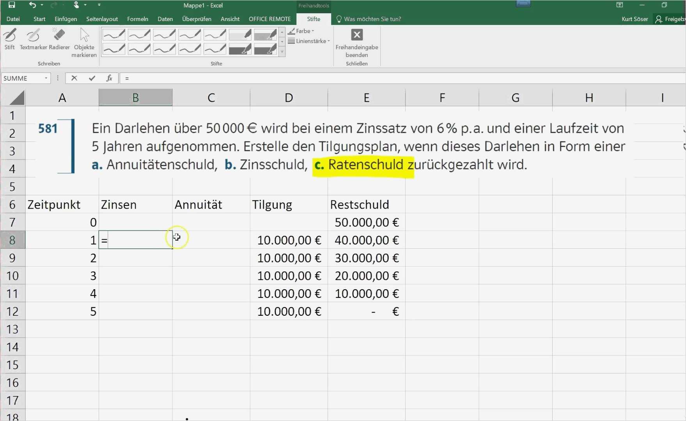This screenshot has width=686, height=421.
Task: Go to the Formeln tab
Action: click(x=138, y=19)
